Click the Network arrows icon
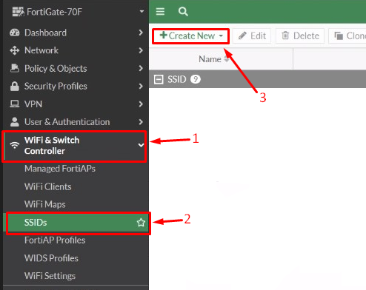366x290 pixels. [x=15, y=50]
